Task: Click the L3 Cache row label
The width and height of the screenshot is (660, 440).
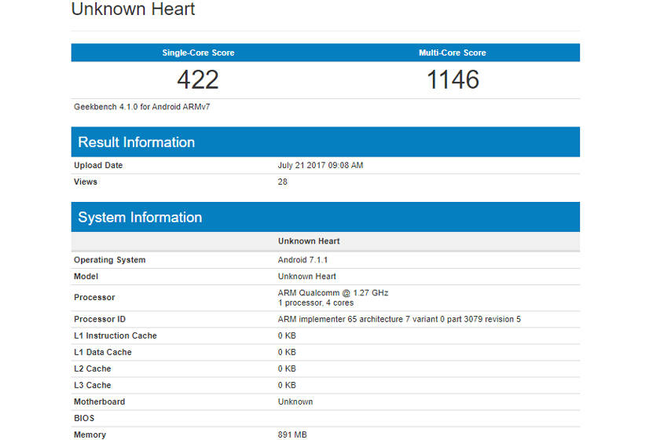Action: coord(93,386)
